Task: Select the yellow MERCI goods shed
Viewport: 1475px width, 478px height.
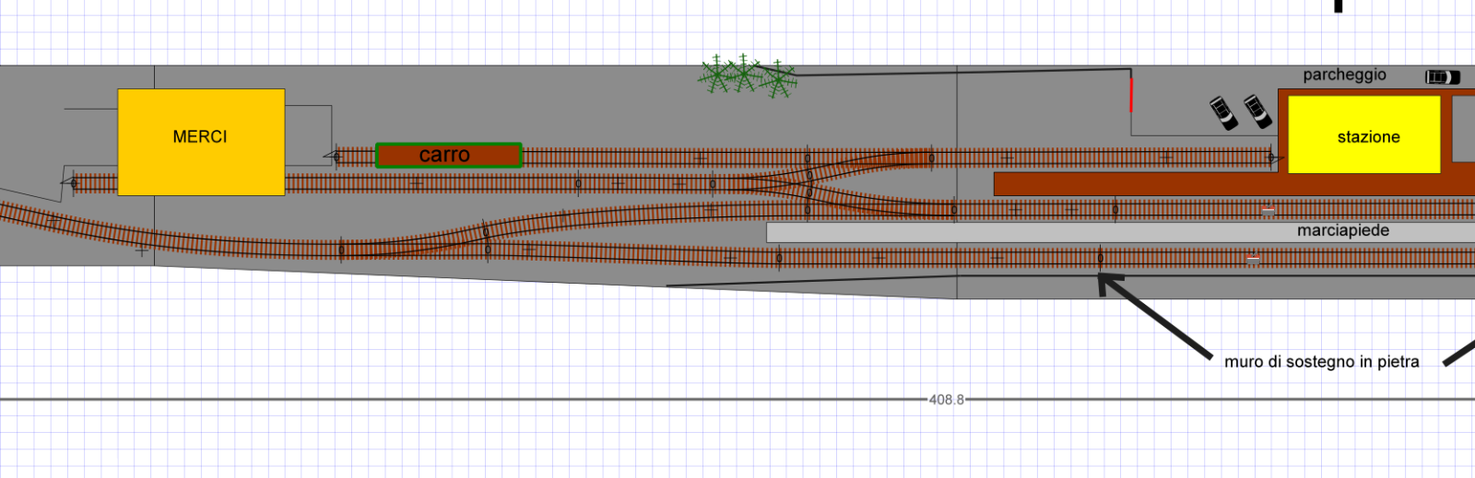Action: (201, 142)
